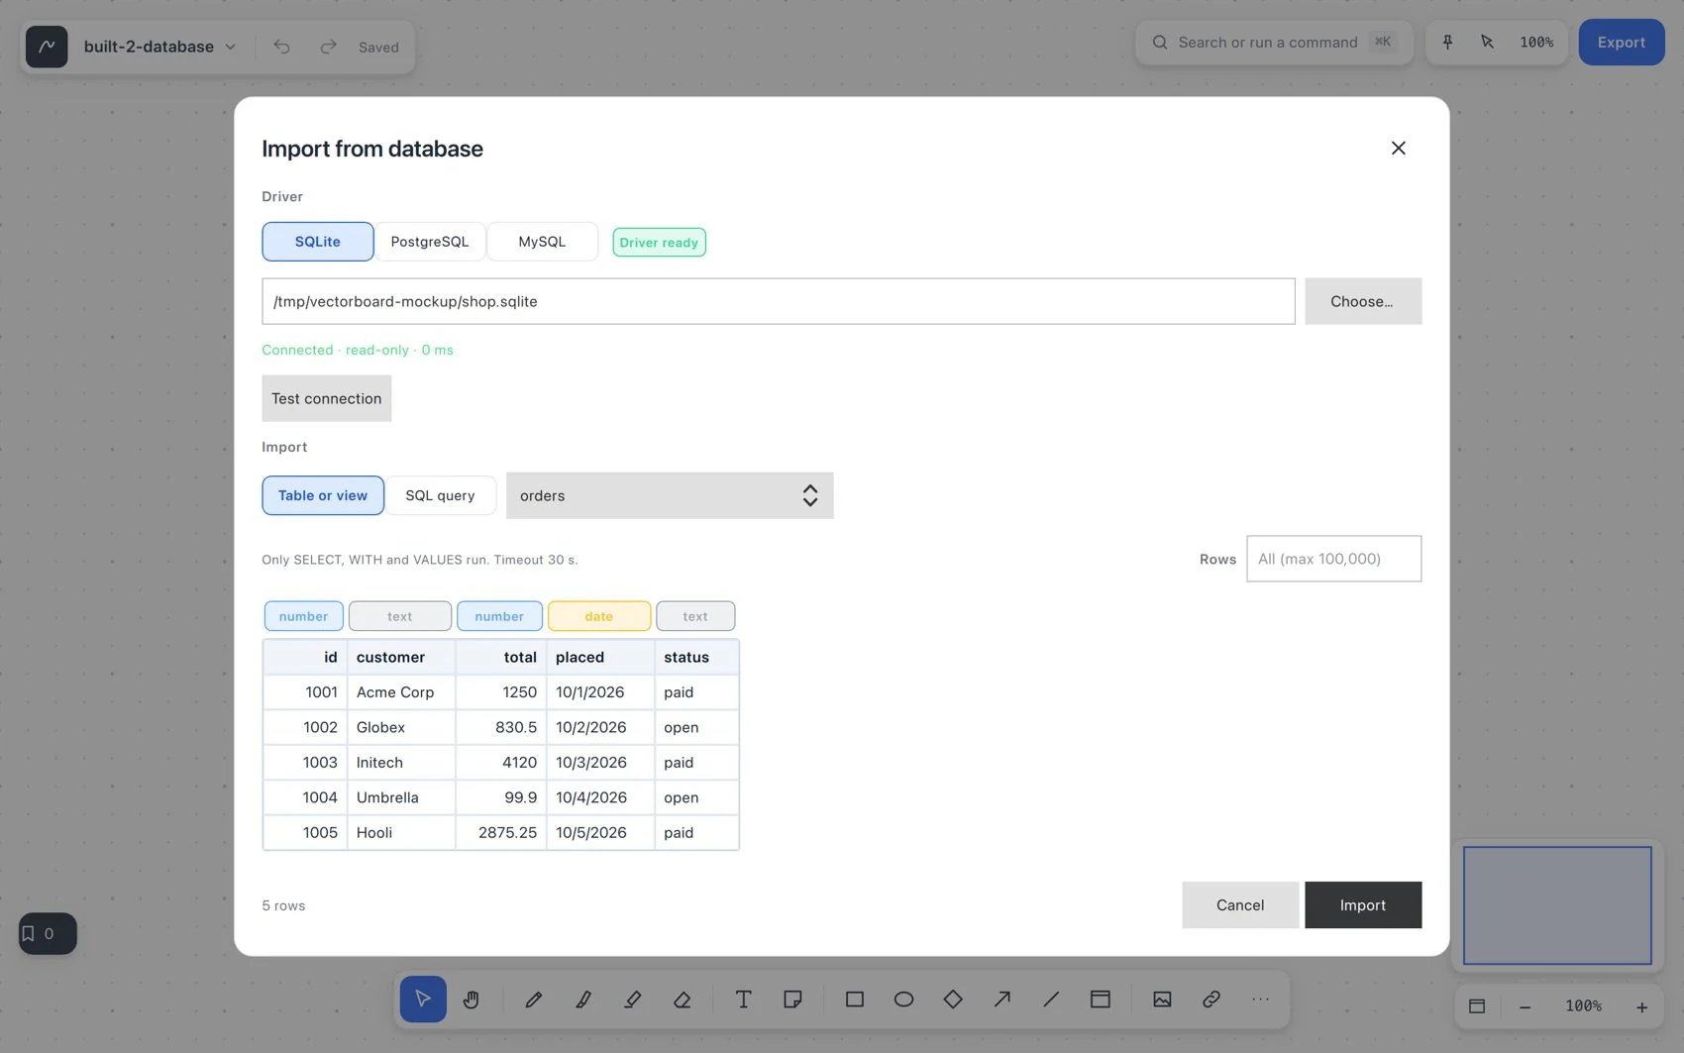Select the Diamond shape tool
This screenshot has width=1684, height=1053.
[x=953, y=999]
